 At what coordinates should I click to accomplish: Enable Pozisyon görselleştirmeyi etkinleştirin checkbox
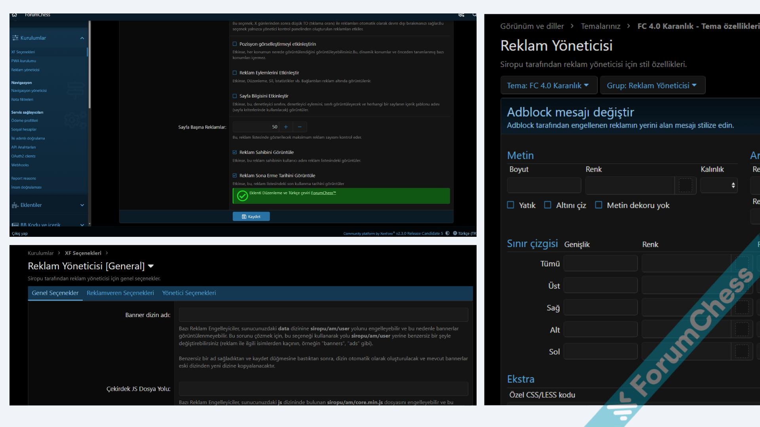(x=235, y=44)
